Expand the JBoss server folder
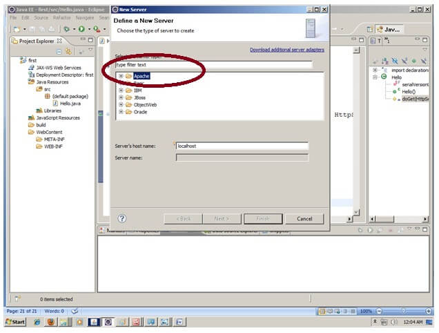Image resolution: width=439 pixels, height=333 pixels. [121, 97]
